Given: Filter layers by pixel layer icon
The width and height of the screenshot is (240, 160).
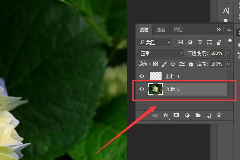Looking at the screenshot, I should (180, 42).
